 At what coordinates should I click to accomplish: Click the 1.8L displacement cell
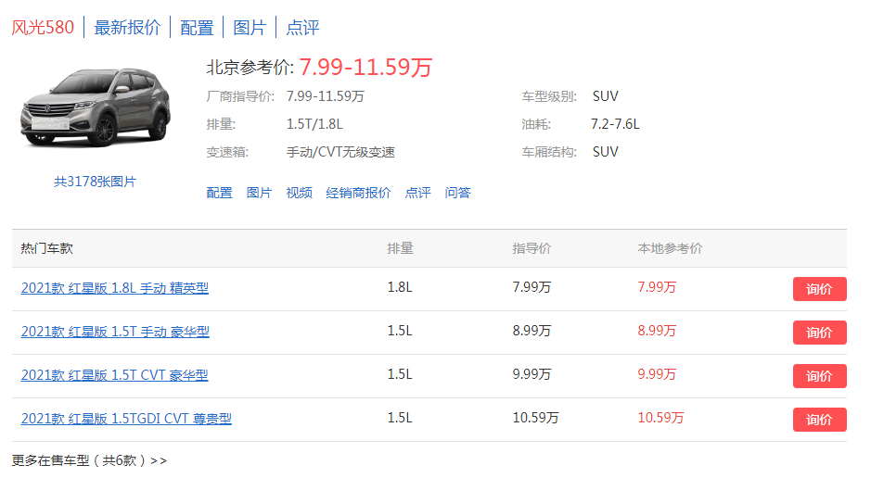(x=400, y=287)
